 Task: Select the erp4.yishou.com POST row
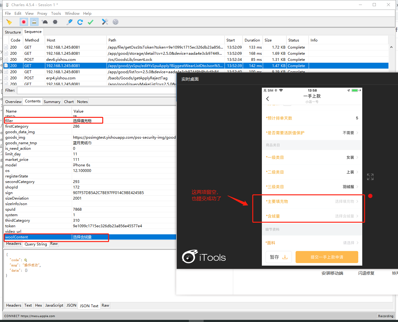pos(90,78)
